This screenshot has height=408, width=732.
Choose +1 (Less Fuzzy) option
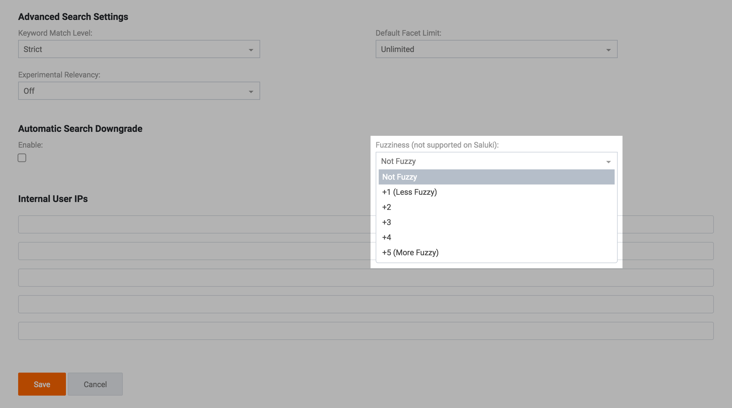pos(410,192)
